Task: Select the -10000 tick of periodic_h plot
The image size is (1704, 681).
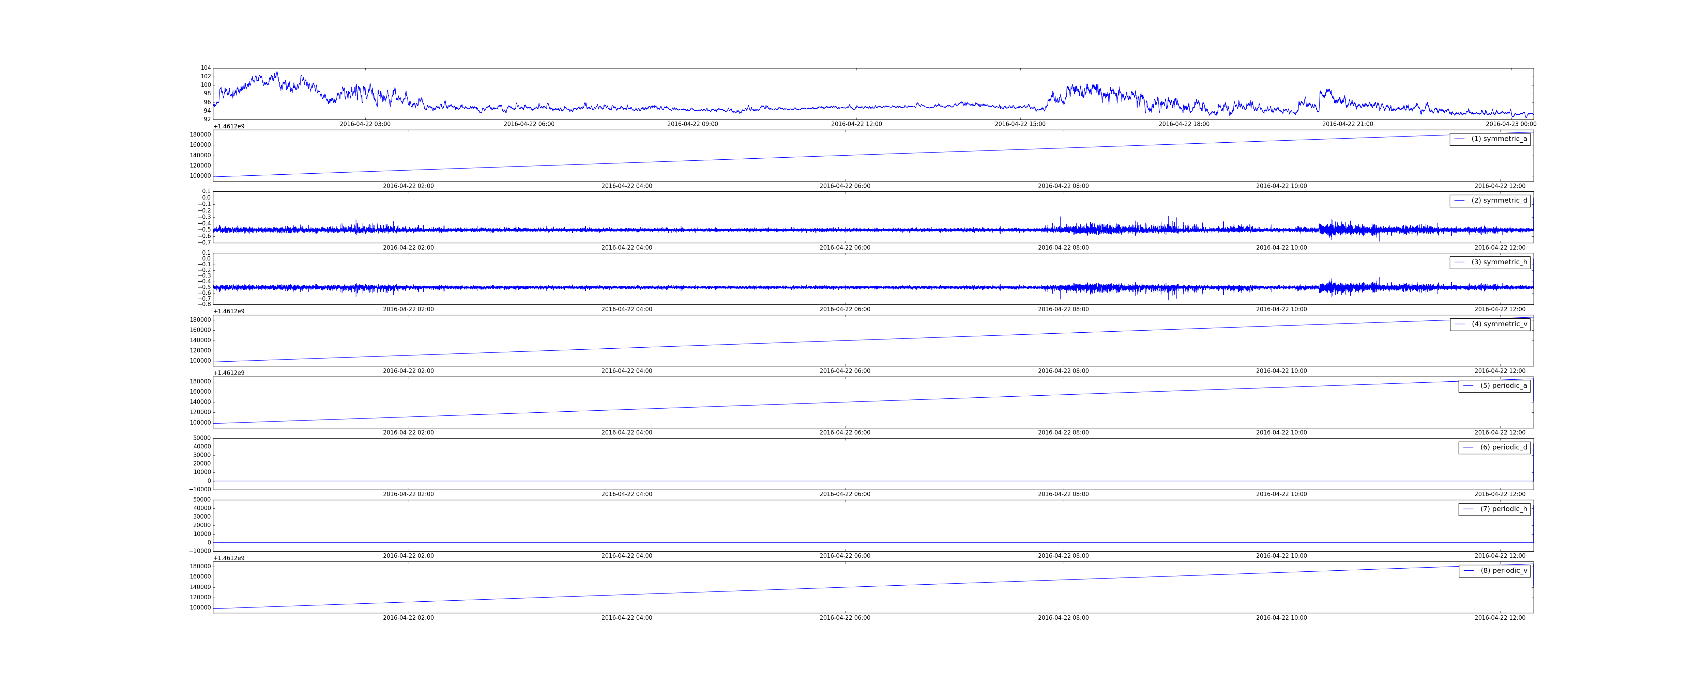Action: [200, 551]
